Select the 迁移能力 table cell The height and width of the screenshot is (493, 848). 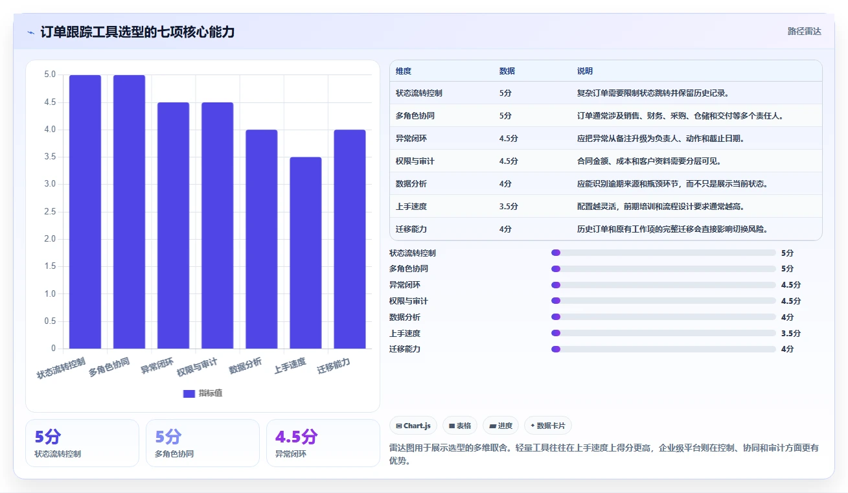tap(411, 229)
